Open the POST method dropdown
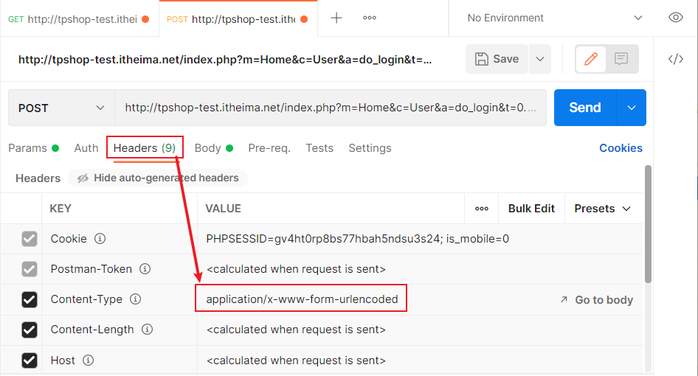The width and height of the screenshot is (698, 376). point(62,108)
